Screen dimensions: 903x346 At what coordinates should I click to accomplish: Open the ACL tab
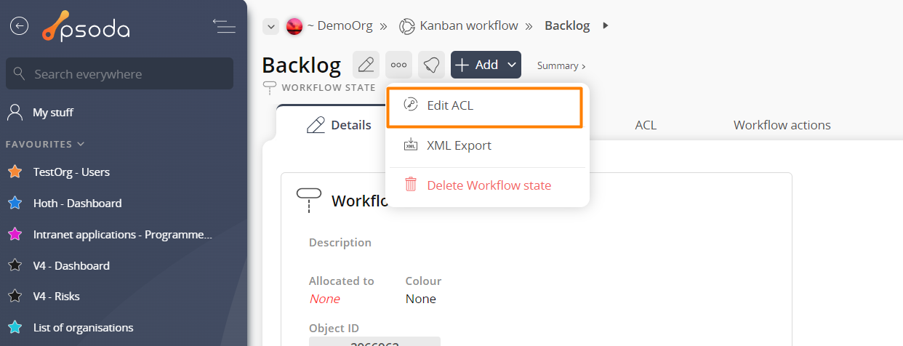coord(646,125)
